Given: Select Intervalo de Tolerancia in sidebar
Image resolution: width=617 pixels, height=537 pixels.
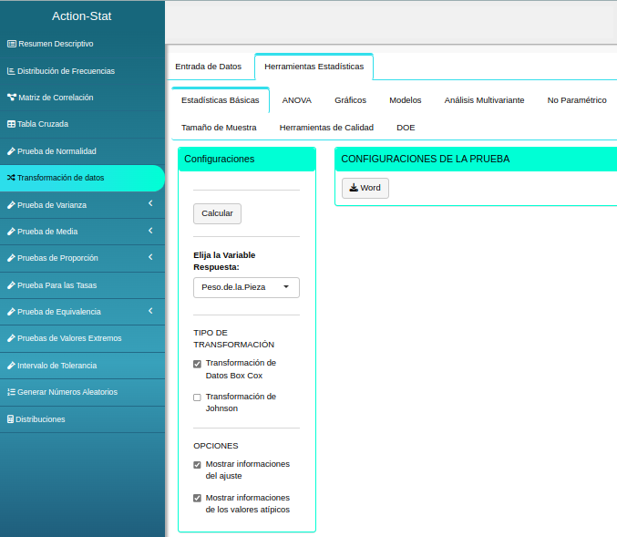Looking at the screenshot, I should pos(57,366).
